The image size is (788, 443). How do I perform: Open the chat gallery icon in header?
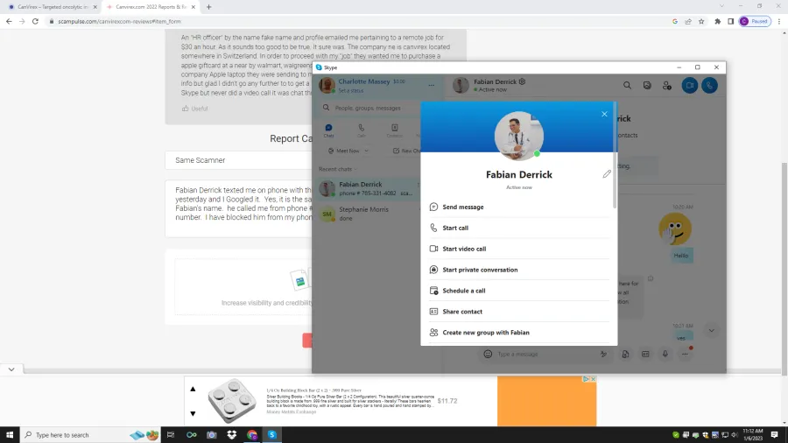coord(647,86)
